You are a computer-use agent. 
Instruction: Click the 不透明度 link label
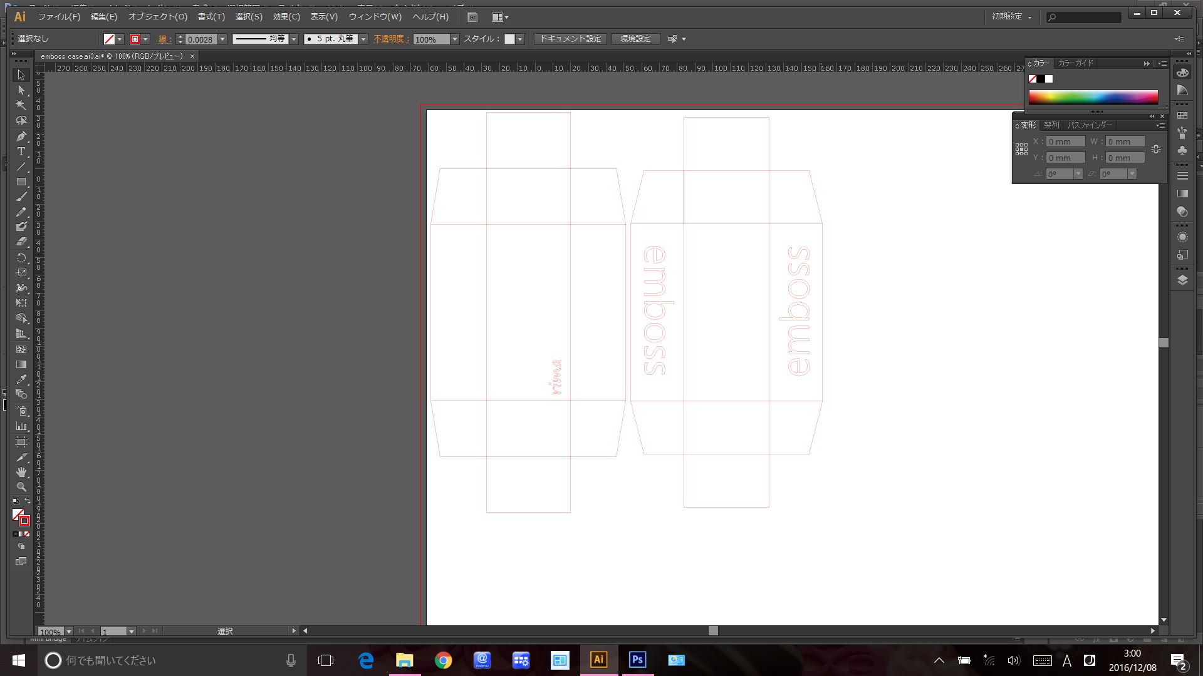pyautogui.click(x=391, y=39)
